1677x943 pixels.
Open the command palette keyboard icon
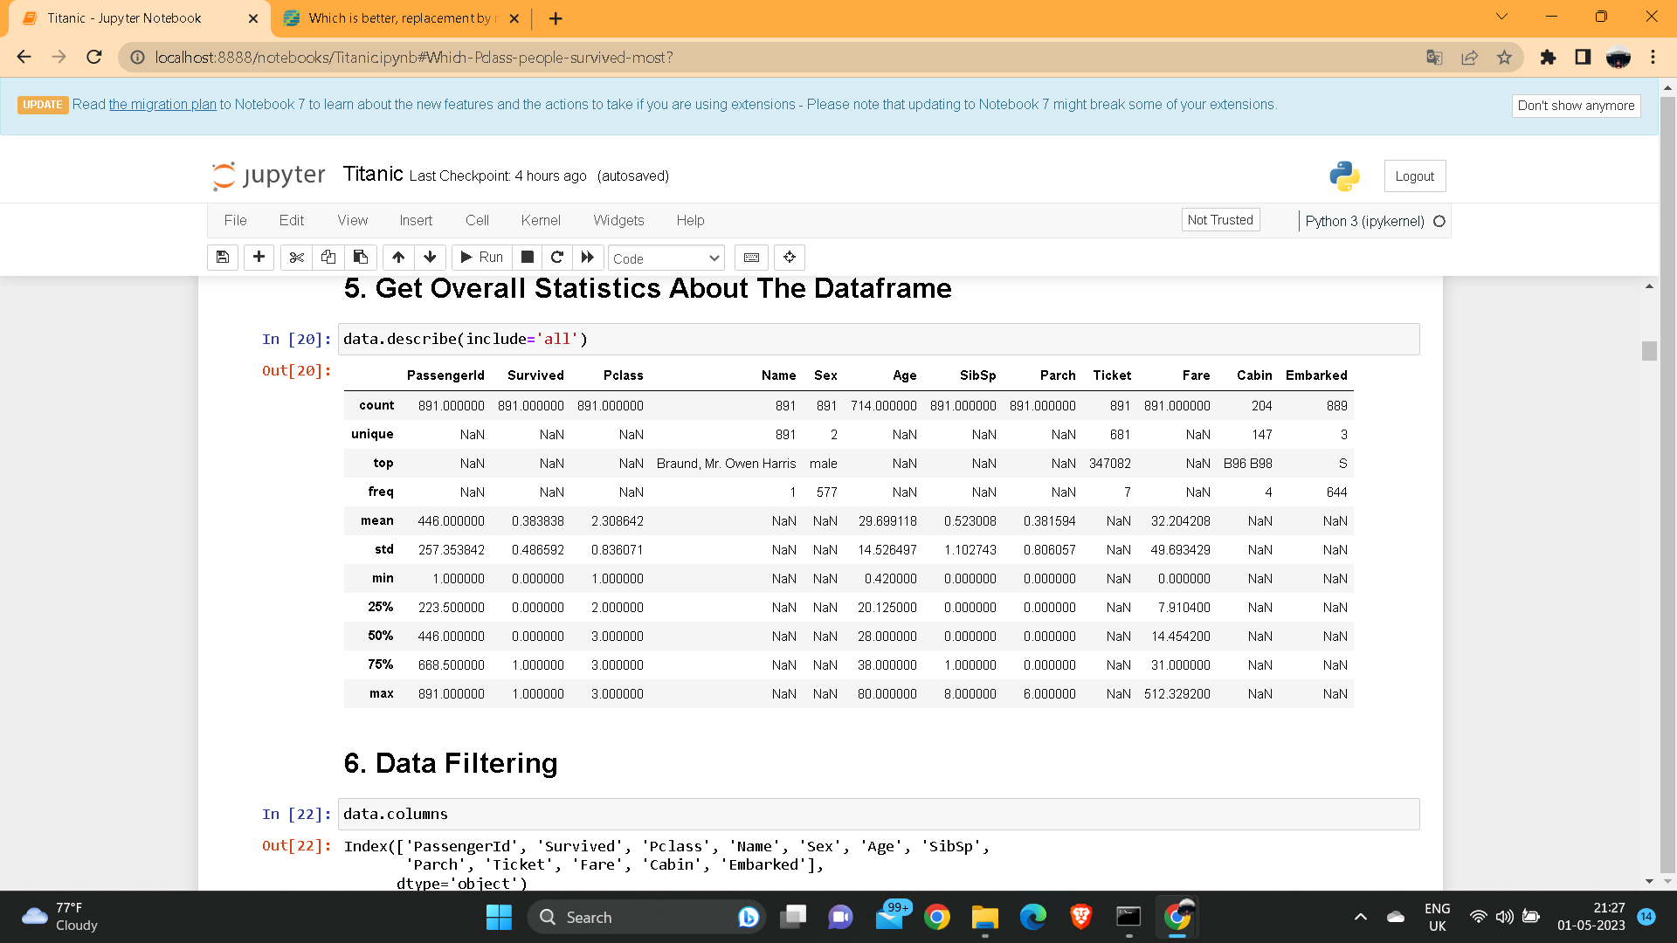(x=750, y=258)
